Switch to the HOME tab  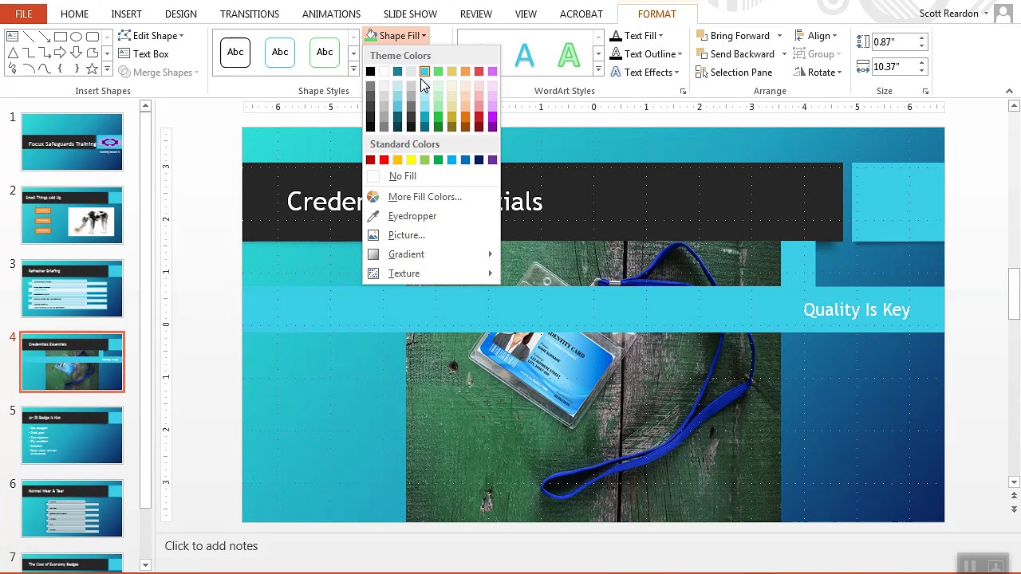pos(74,14)
